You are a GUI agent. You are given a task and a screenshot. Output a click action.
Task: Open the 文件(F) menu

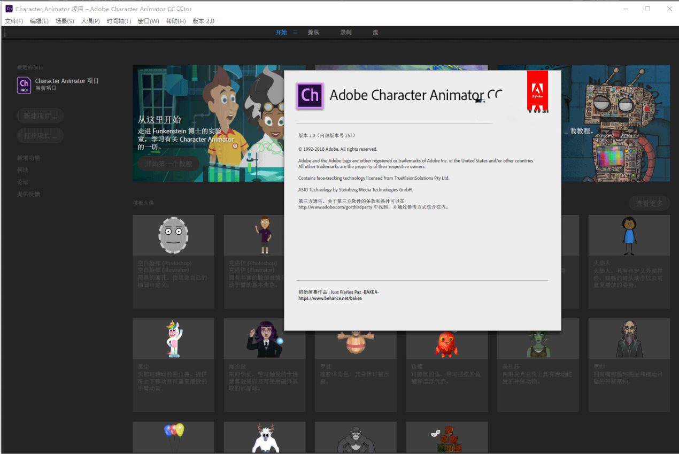14,21
